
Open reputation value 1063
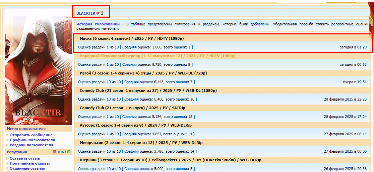click(62, 152)
